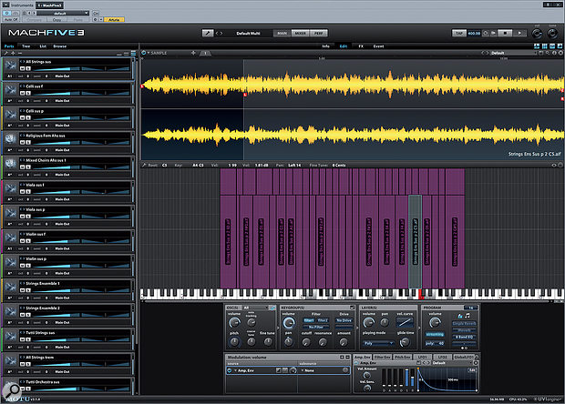Switch to the MAIN view
The width and height of the screenshot is (565, 404).
click(x=282, y=33)
